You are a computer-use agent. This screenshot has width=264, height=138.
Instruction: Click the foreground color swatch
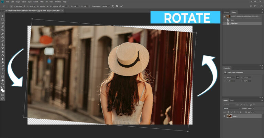(x=2, y=90)
